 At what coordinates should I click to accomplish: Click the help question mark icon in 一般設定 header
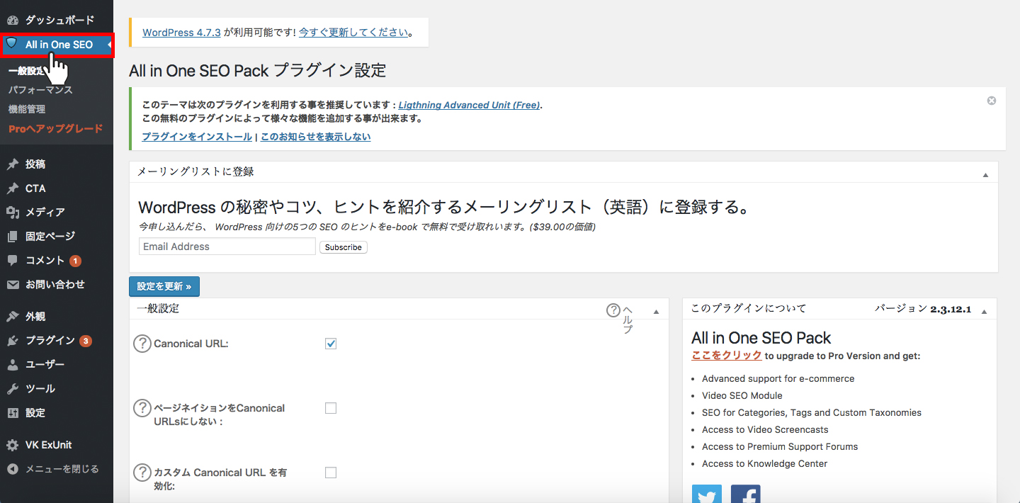pyautogui.click(x=613, y=310)
